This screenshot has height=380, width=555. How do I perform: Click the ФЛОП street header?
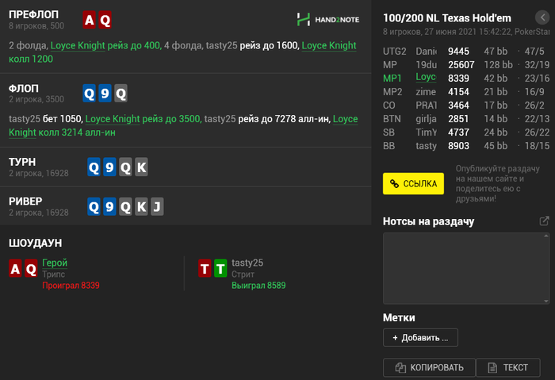tap(24, 88)
